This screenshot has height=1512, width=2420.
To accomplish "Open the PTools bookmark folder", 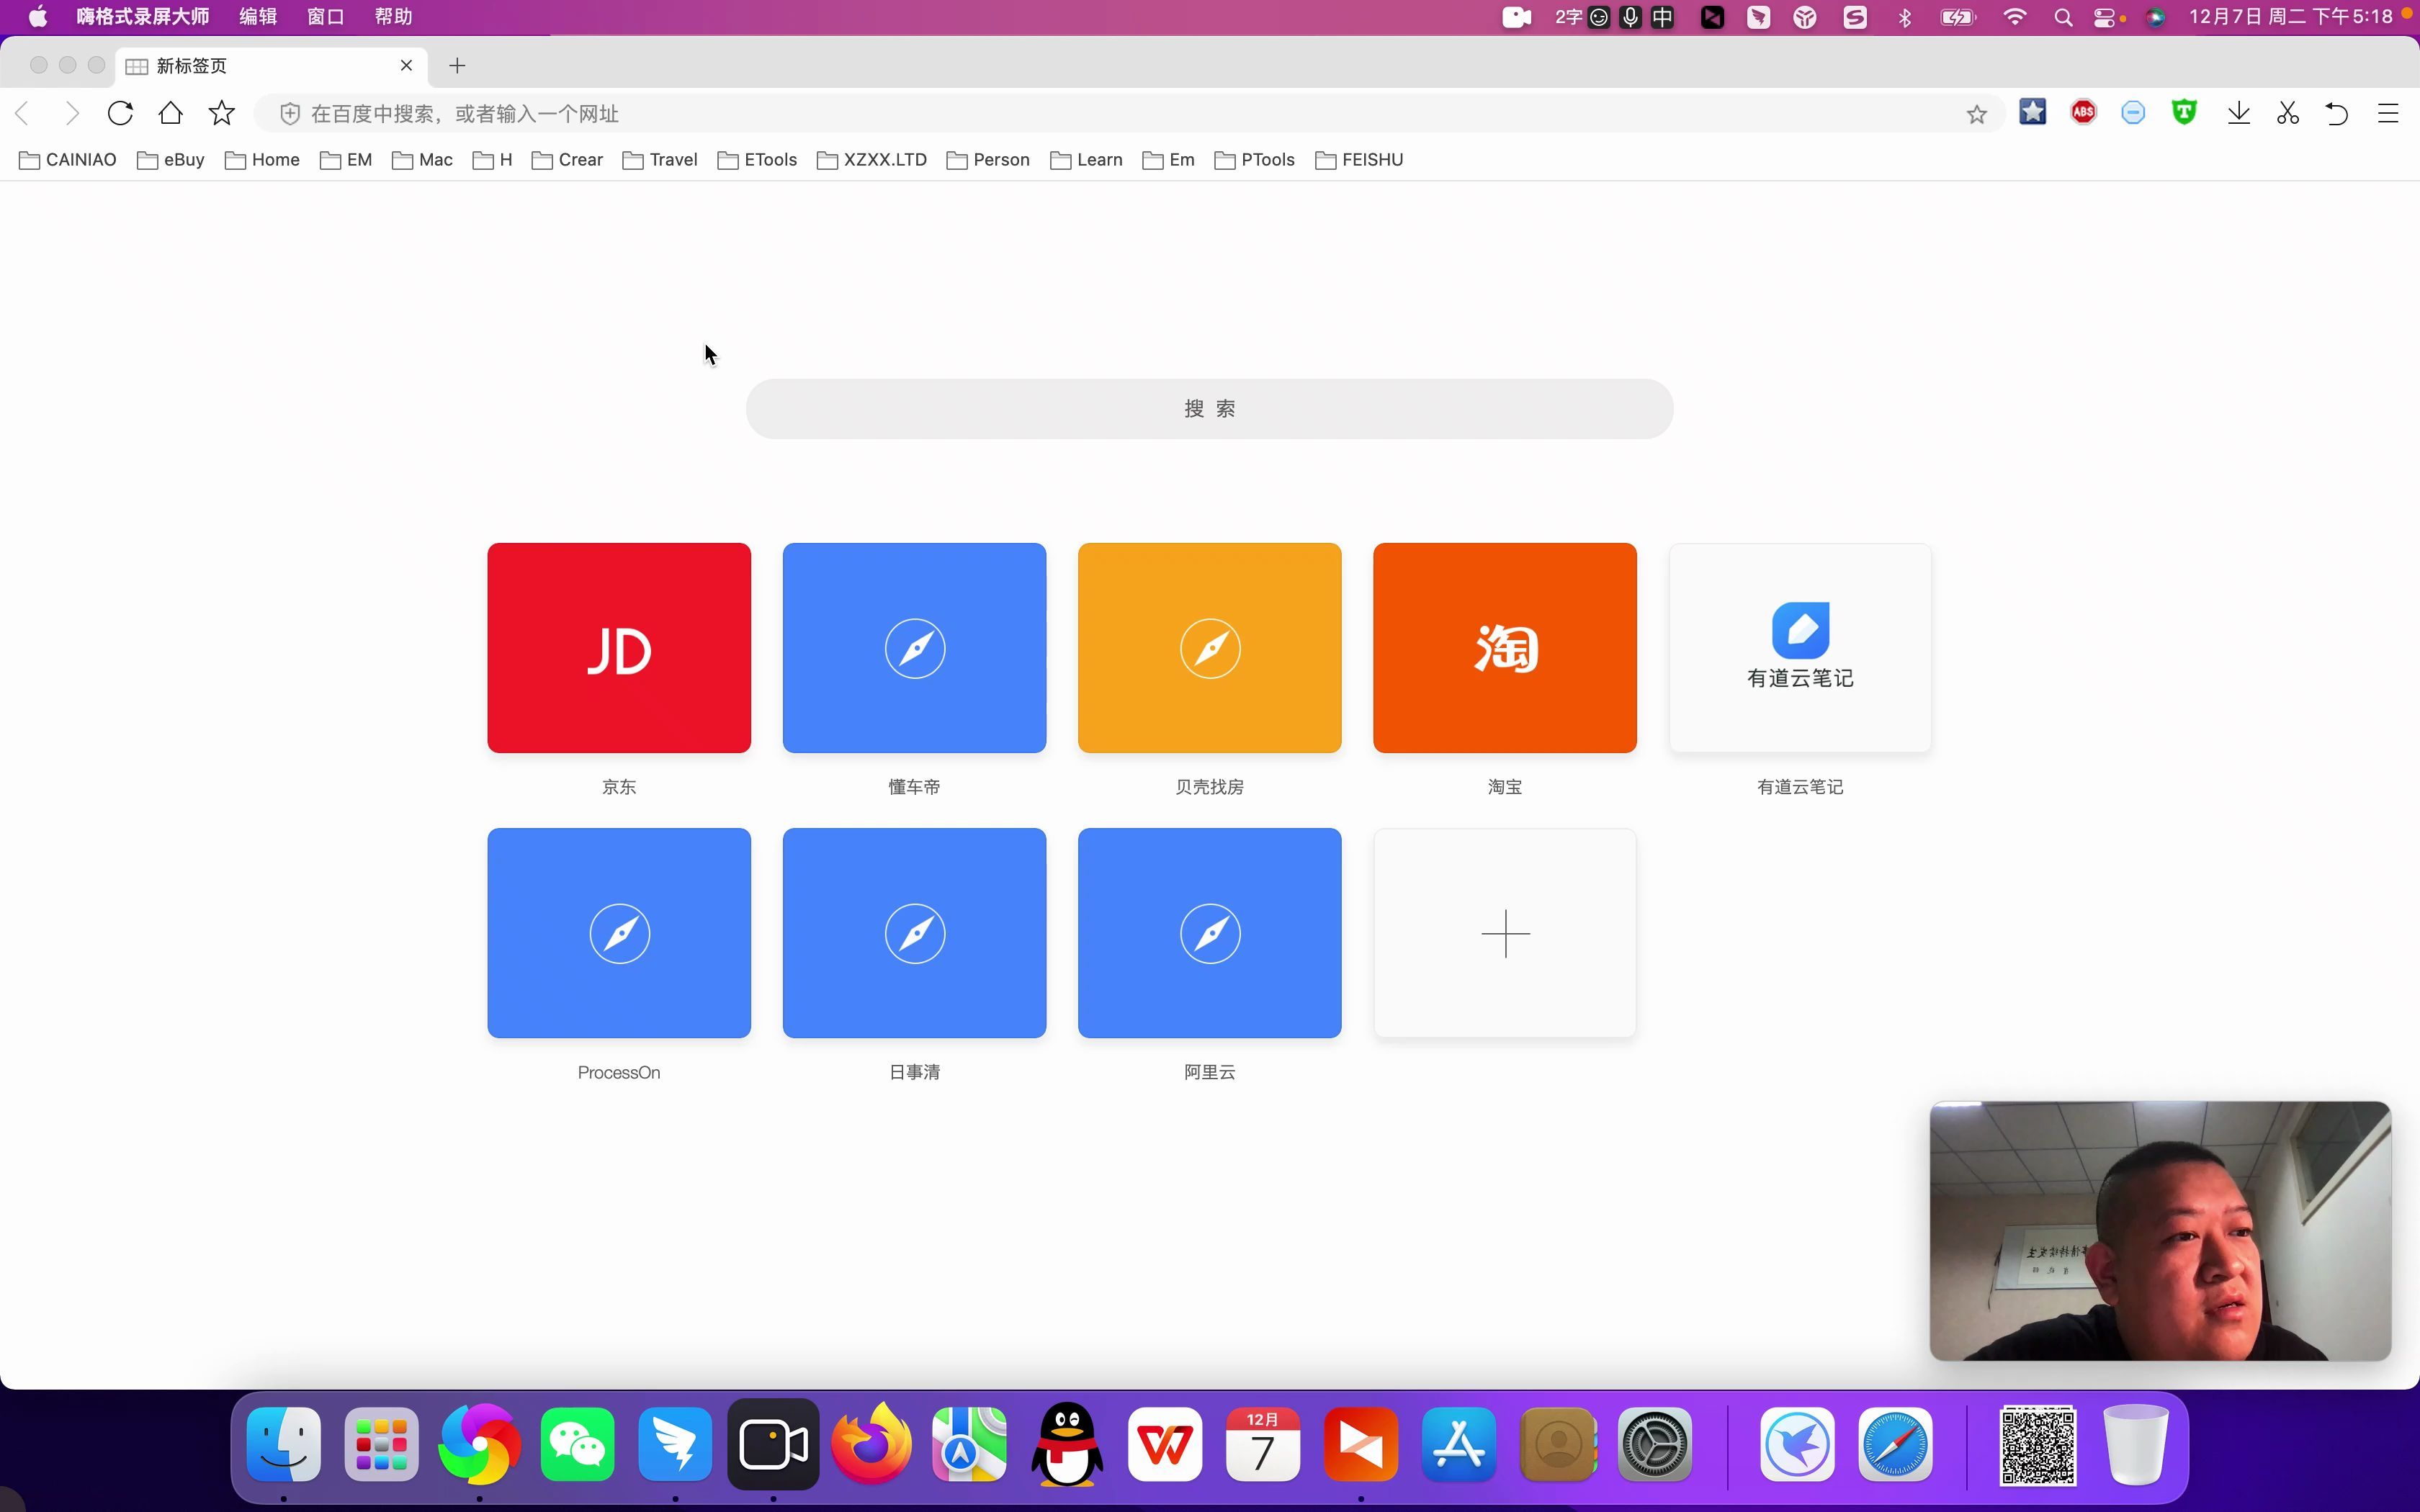I will 1254,160.
